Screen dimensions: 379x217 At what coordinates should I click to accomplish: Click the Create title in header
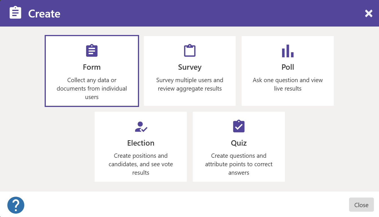(x=44, y=14)
